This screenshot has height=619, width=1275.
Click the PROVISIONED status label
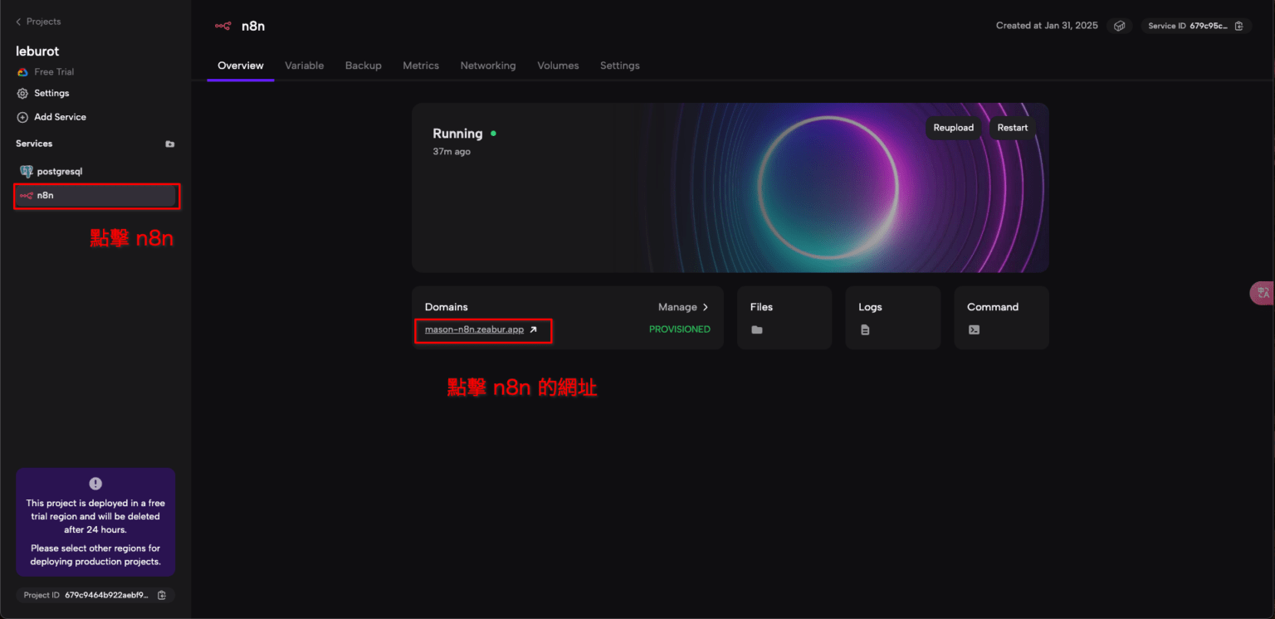(680, 329)
